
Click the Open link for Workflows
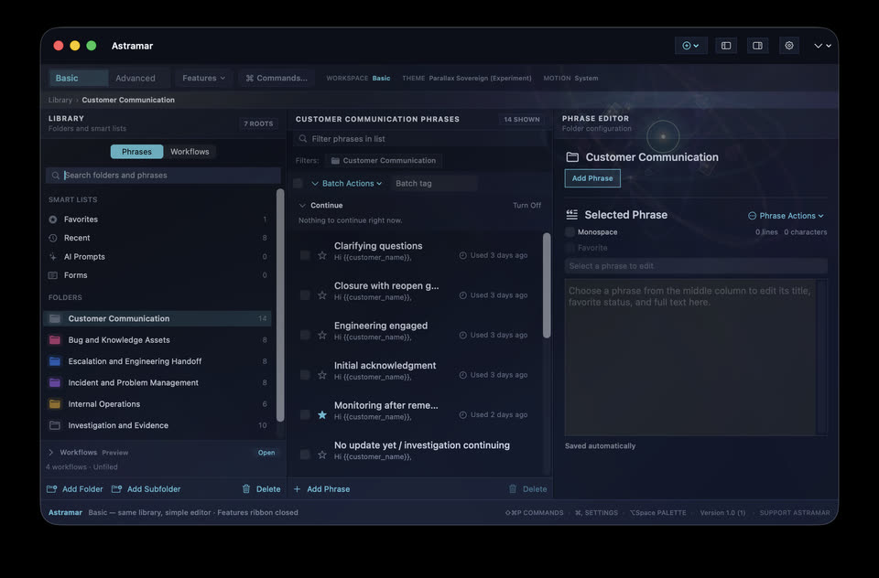[x=266, y=453]
